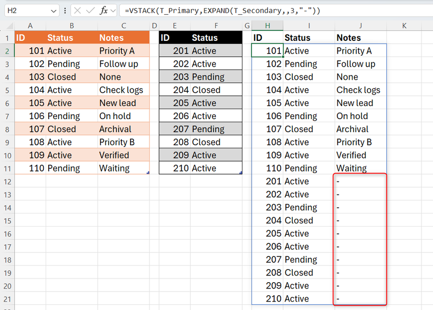Image resolution: width=433 pixels, height=310 pixels.
Task: Select column E header
Action: point(175,26)
